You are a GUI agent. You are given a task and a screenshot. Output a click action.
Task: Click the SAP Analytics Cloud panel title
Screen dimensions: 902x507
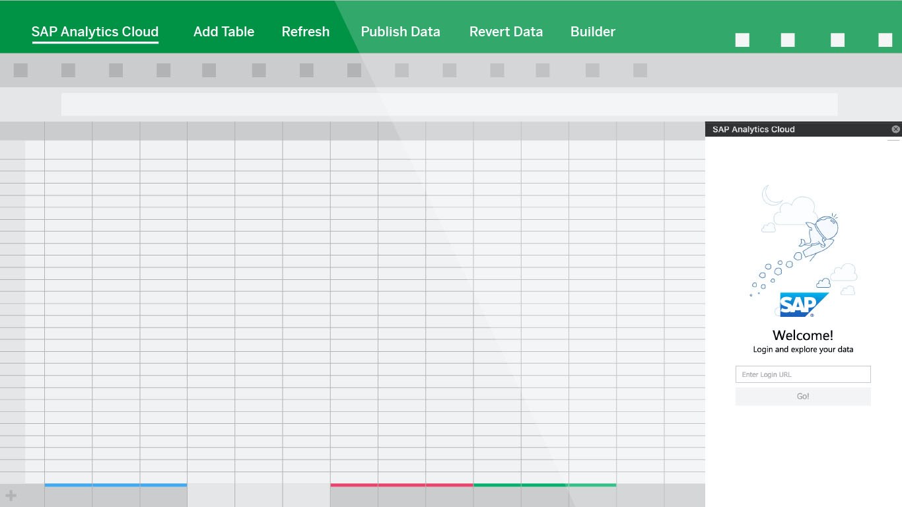tap(753, 129)
